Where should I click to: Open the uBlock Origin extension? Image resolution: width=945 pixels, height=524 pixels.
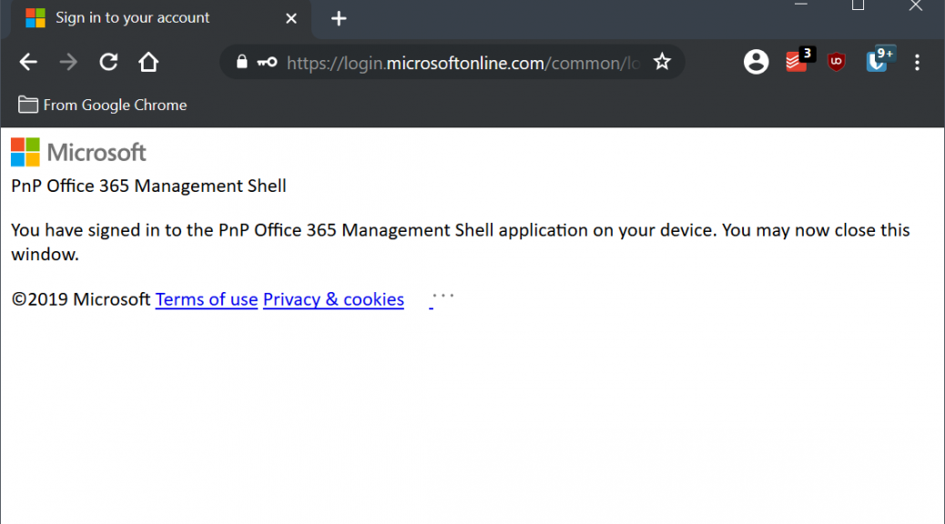(836, 62)
